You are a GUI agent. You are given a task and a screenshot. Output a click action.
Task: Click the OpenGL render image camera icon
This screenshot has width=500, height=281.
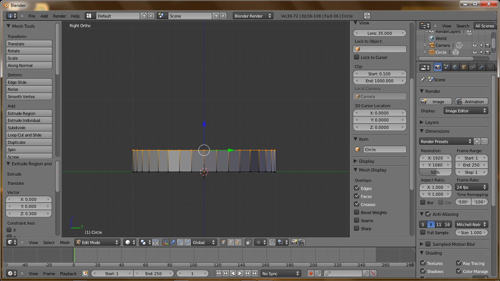point(294,242)
